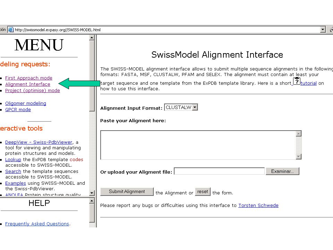Screen dimensions: 333x250
Task: Click the alignment text area scroll-down arrow
Action: point(299,157)
